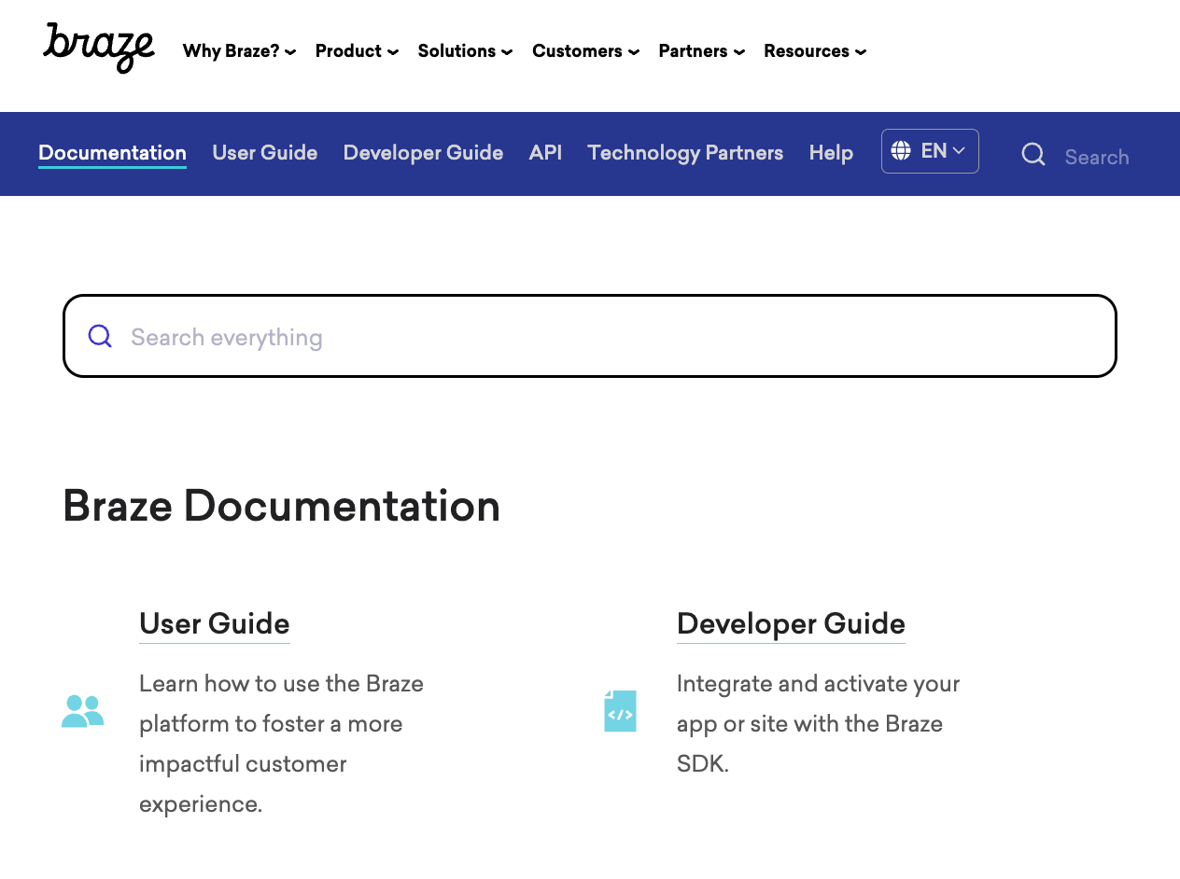The height and width of the screenshot is (879, 1180).
Task: Click the magnifier icon in blue navbar
Action: coord(1032,155)
